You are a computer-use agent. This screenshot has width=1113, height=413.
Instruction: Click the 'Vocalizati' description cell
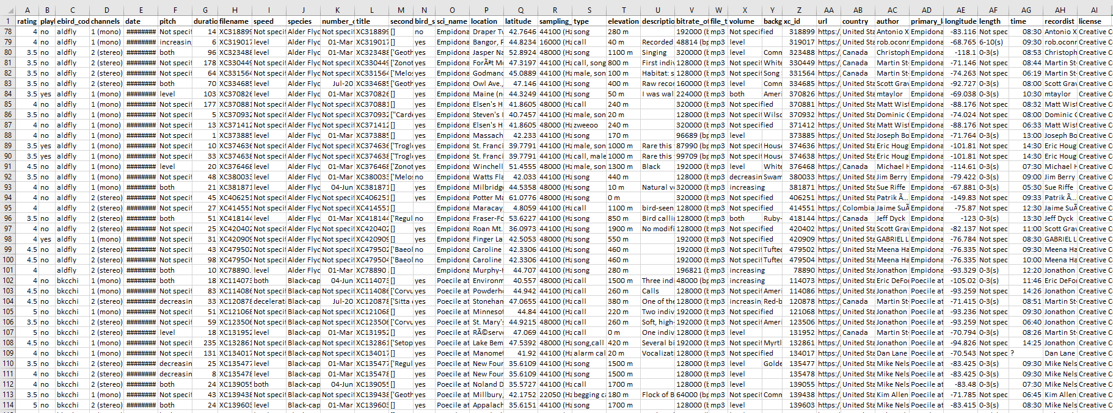[x=658, y=353]
